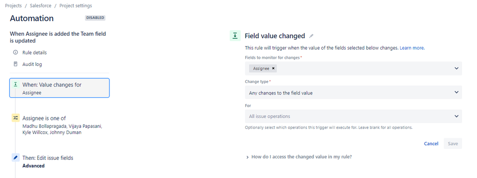Click the Cancel button

click(431, 144)
